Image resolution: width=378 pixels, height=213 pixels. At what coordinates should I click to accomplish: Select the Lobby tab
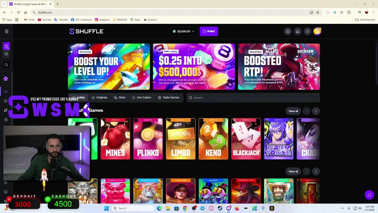click(79, 98)
